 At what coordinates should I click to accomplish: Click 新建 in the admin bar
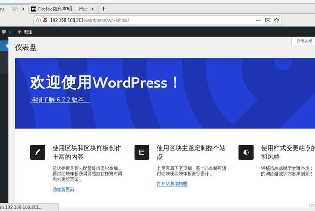(x=25, y=32)
